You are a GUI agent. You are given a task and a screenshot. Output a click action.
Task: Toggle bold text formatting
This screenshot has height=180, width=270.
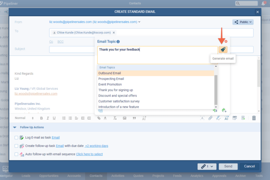[42, 118]
